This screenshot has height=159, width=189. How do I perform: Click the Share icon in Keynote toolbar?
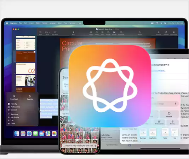[140, 33]
